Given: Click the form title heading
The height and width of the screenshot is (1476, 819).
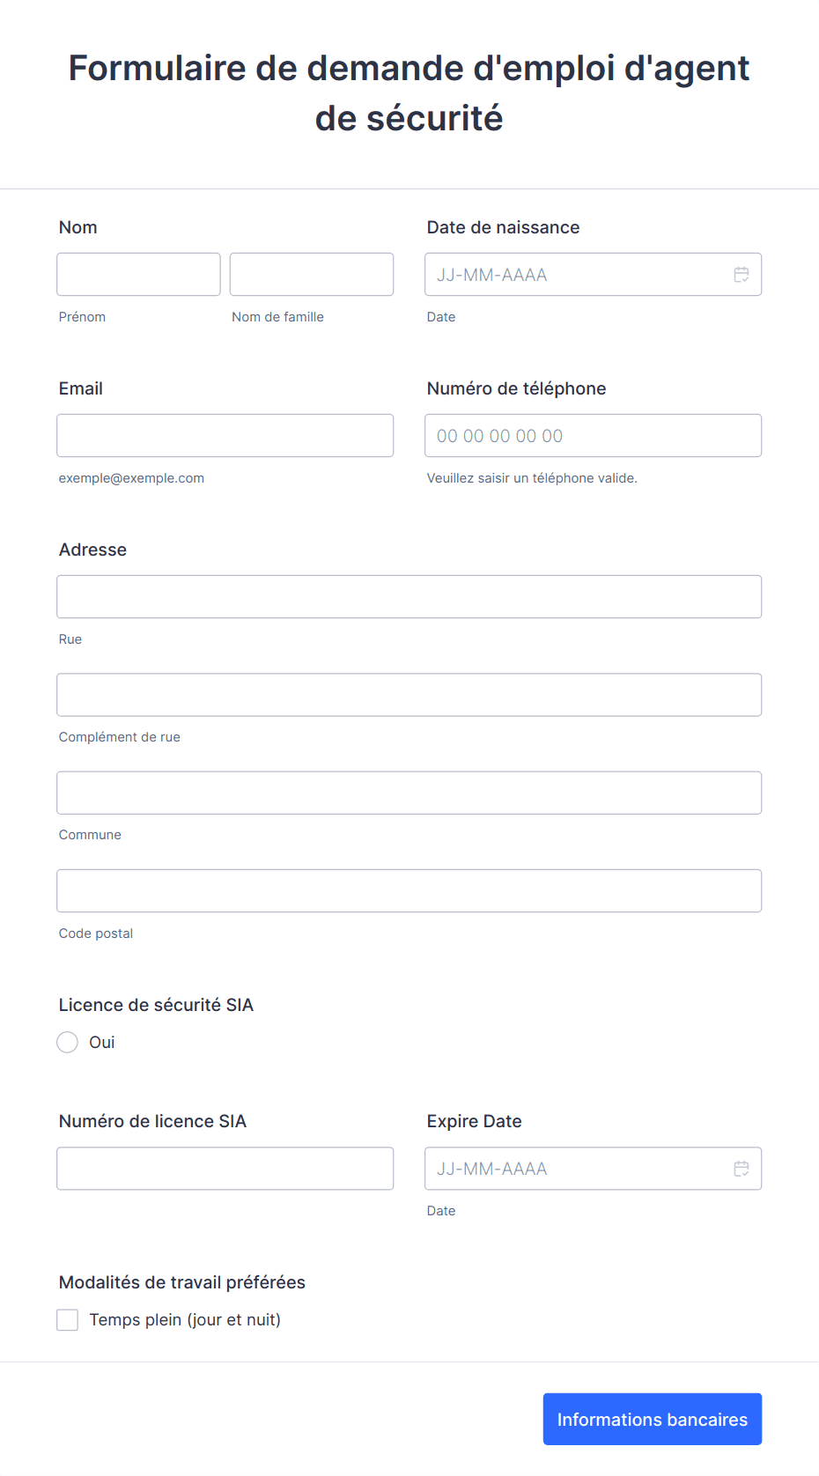Looking at the screenshot, I should coord(409,92).
